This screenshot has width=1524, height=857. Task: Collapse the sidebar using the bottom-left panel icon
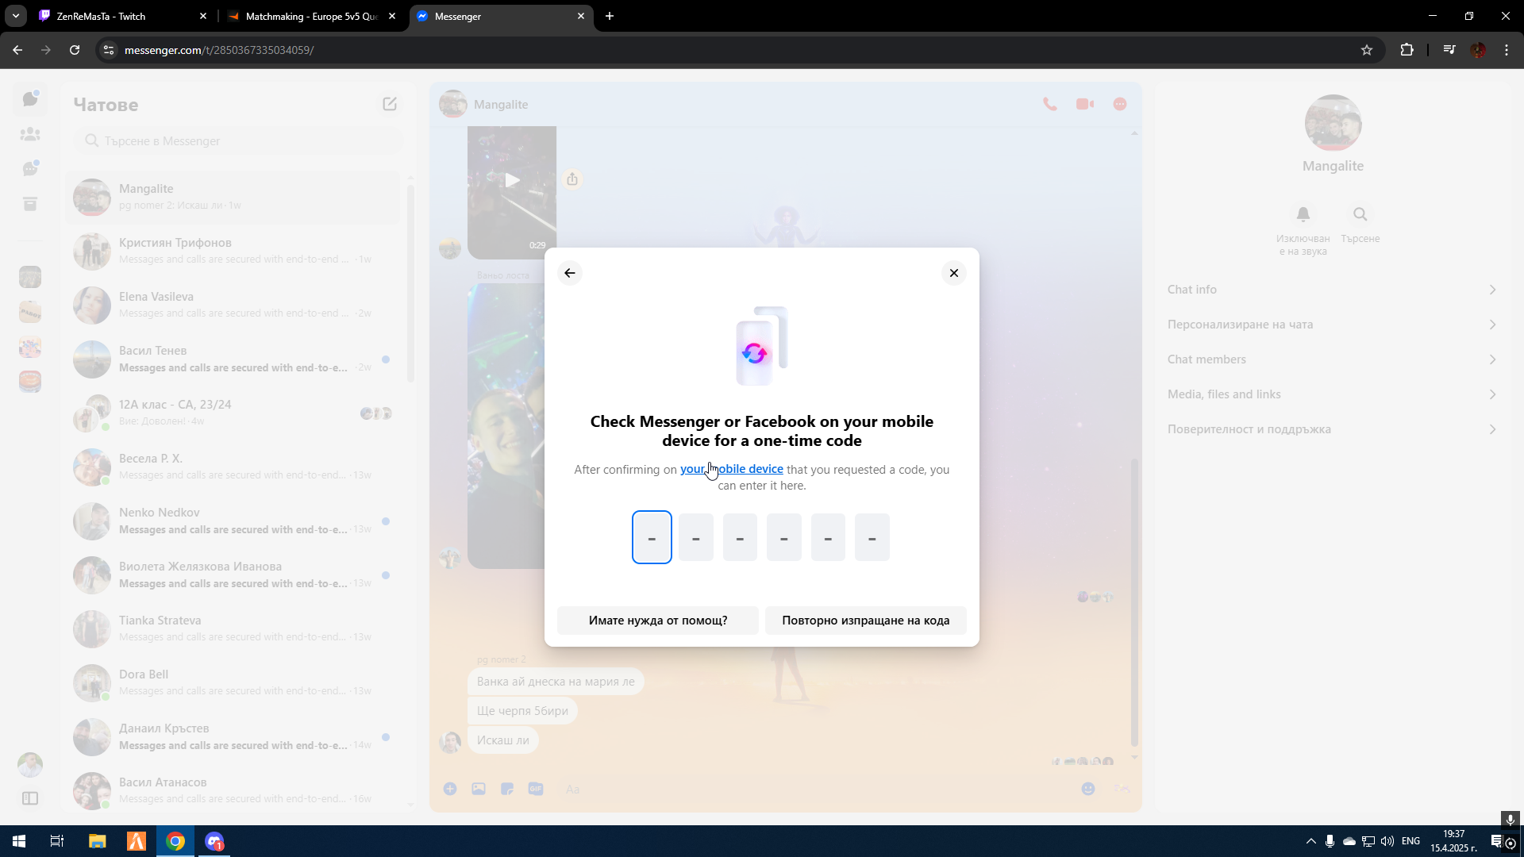30,798
